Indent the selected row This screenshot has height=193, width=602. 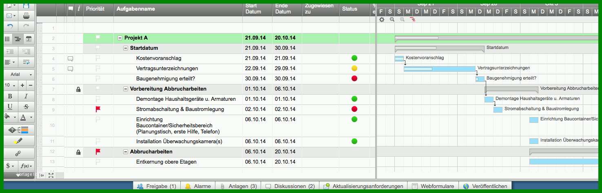pyautogui.click(x=26, y=51)
